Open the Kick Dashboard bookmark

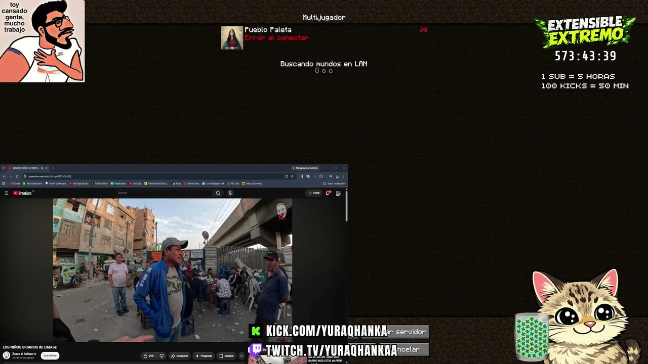[x=32, y=184]
